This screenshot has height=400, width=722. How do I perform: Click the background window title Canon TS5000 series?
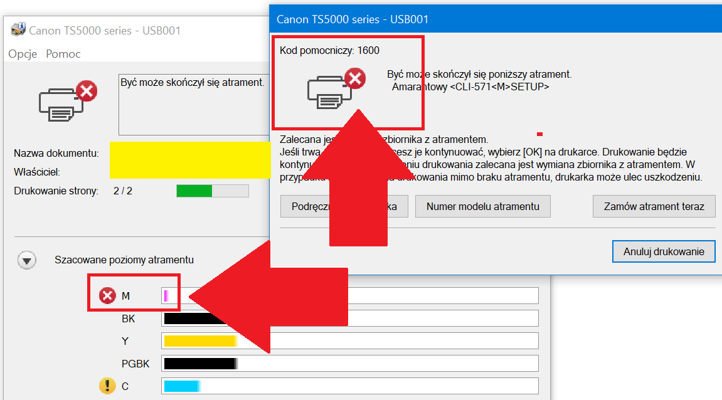pos(105,30)
